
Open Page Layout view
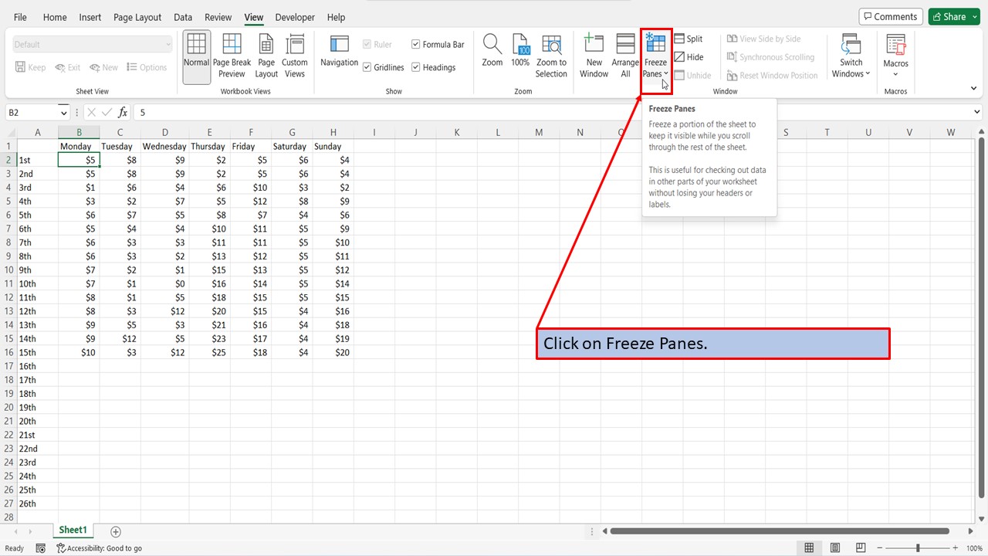tap(266, 54)
